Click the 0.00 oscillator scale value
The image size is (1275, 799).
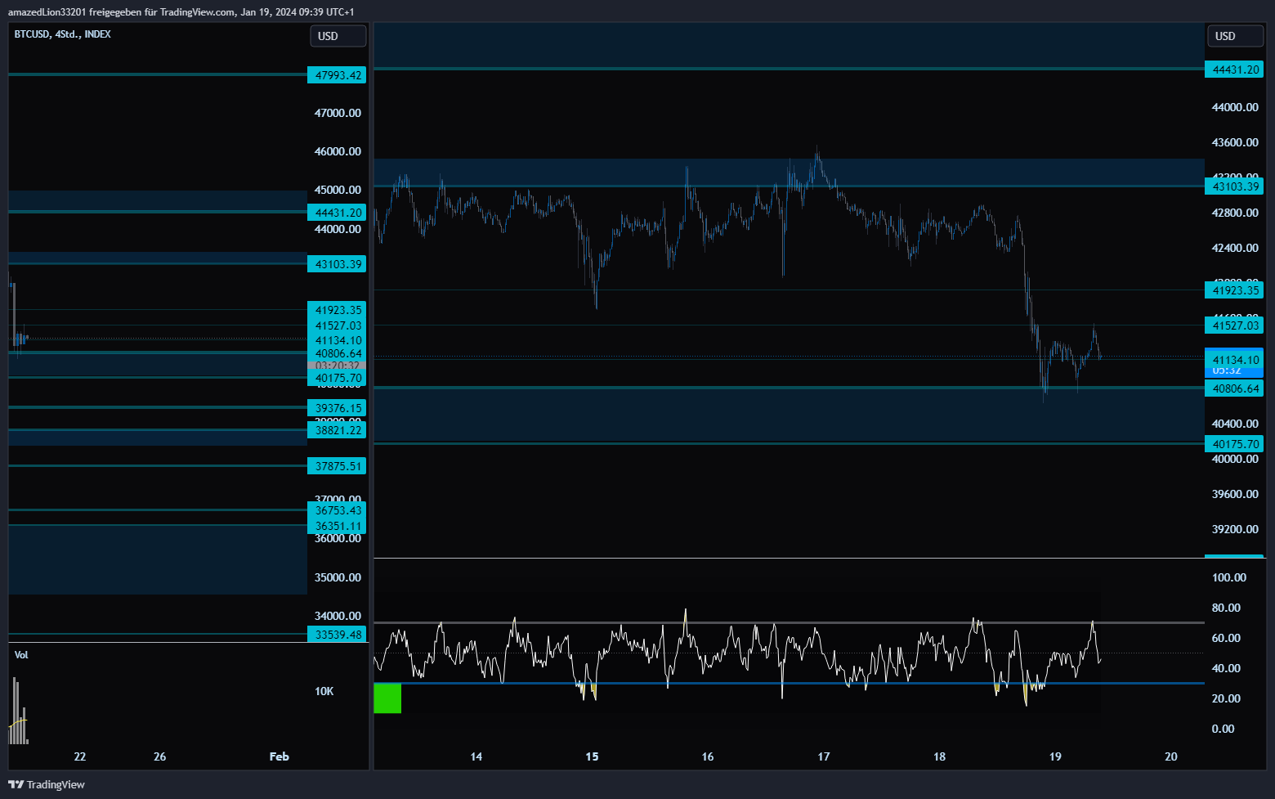[1223, 729]
